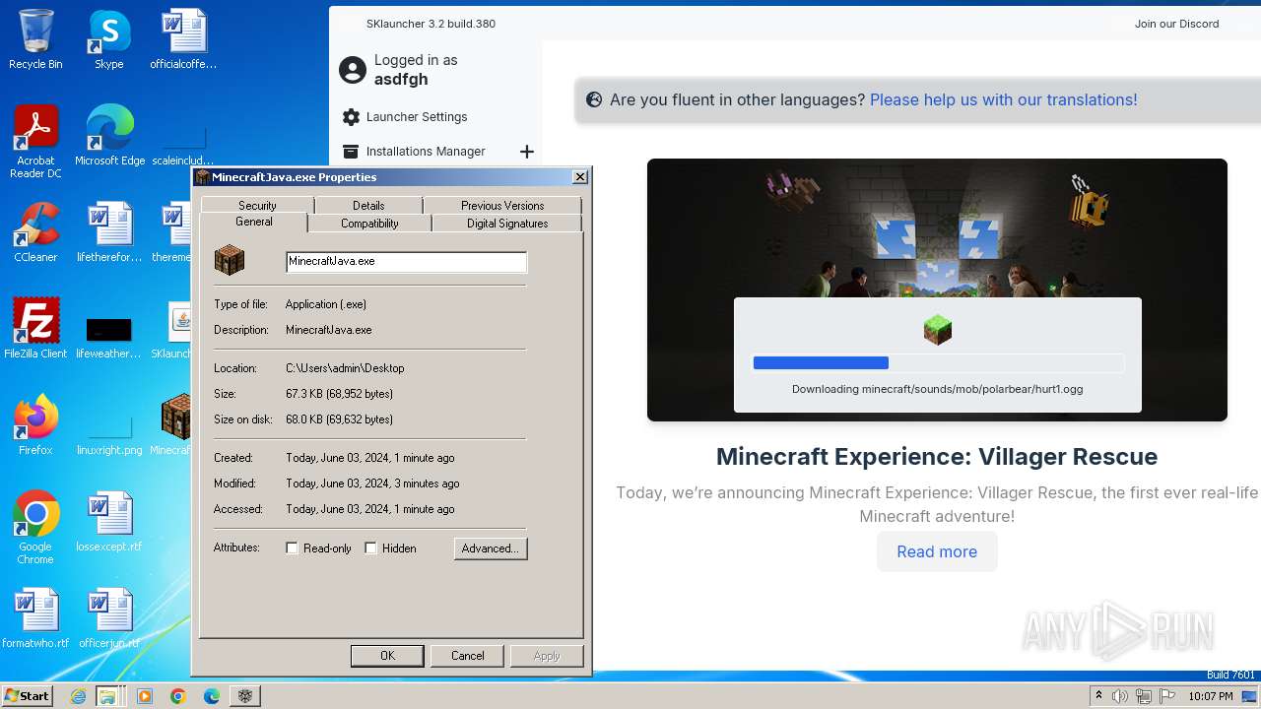The width and height of the screenshot is (1261, 709).
Task: Click the translations globe icon in the banner
Action: 594,99
